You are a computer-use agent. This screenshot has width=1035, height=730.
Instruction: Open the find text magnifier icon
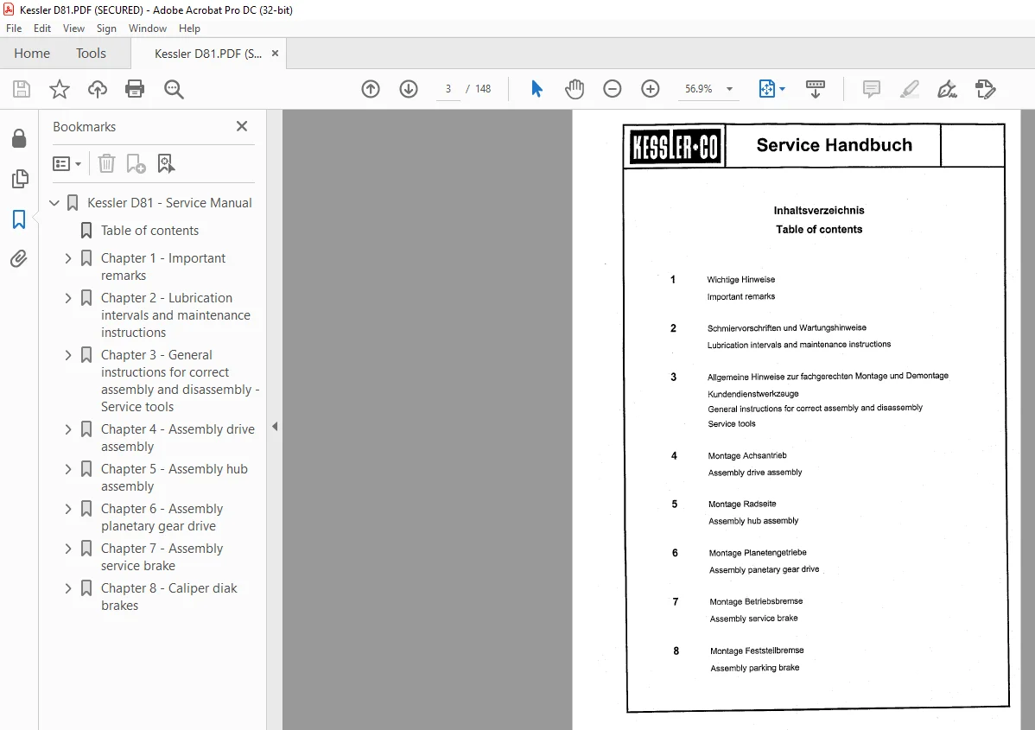click(x=174, y=89)
